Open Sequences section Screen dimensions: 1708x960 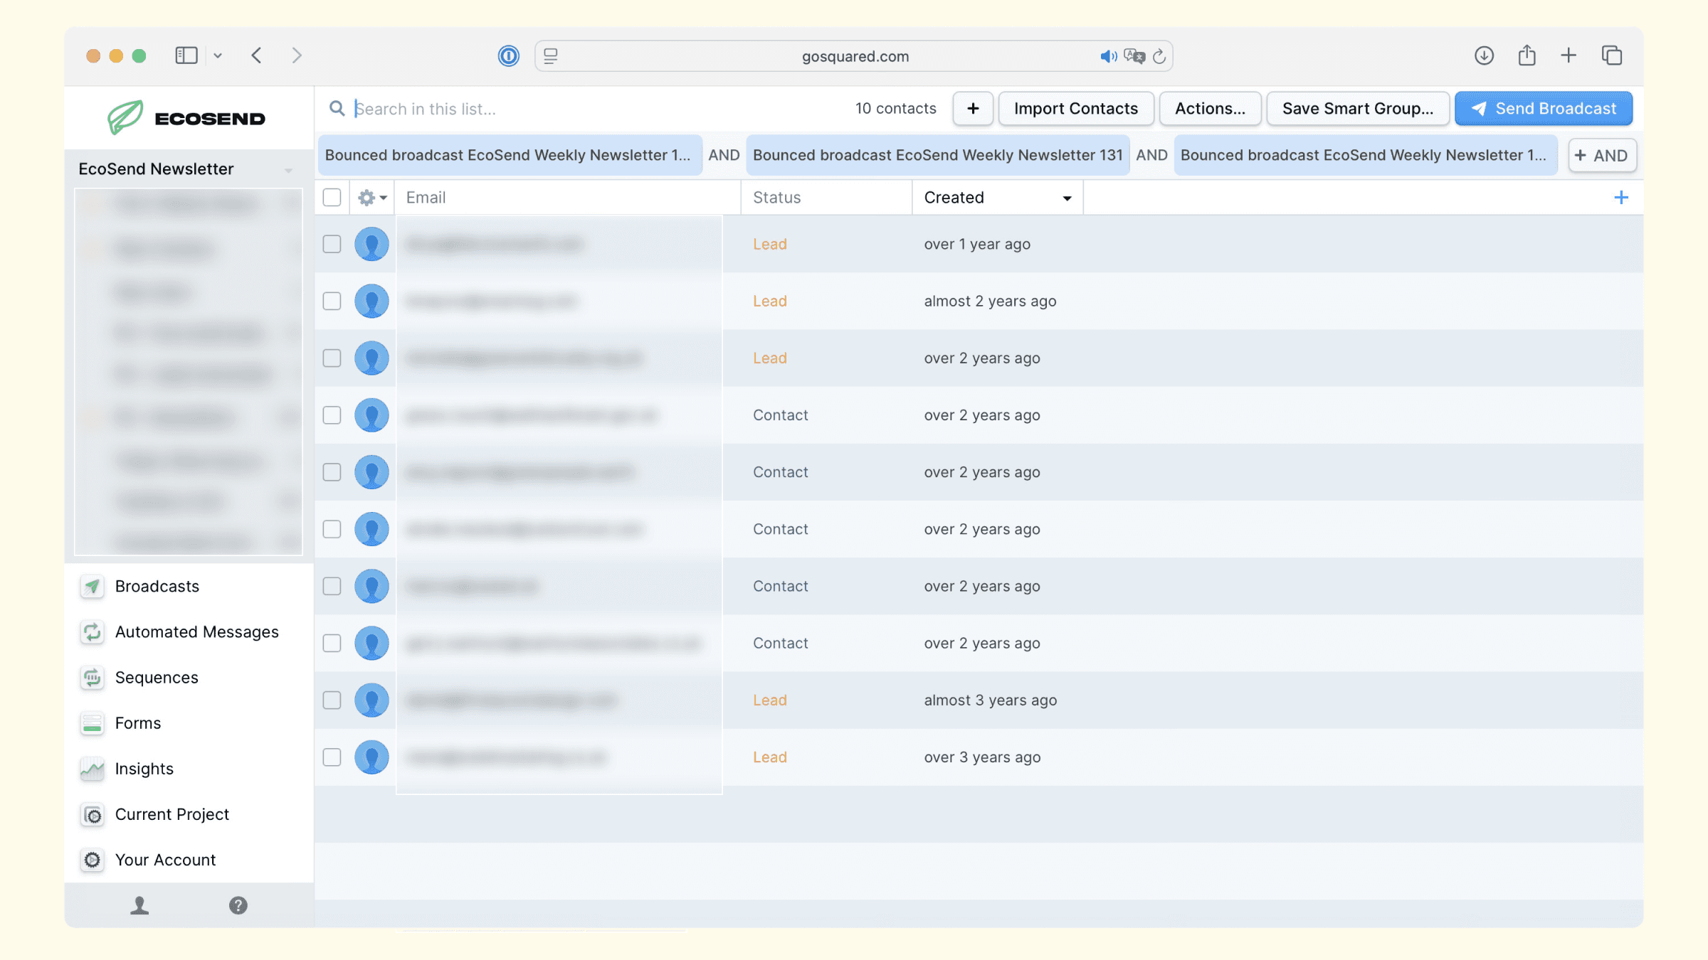(157, 678)
